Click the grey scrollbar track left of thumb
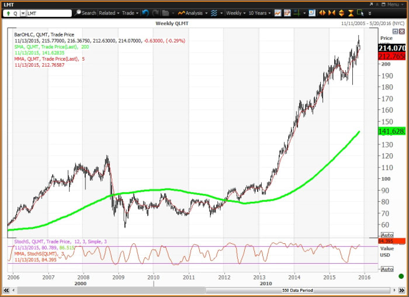The height and width of the screenshot is (297, 409). click(x=111, y=290)
